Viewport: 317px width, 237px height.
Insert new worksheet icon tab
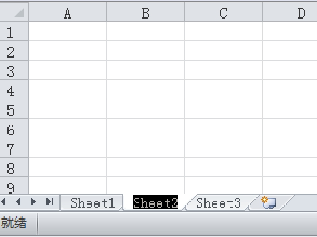pyautogui.click(x=268, y=203)
